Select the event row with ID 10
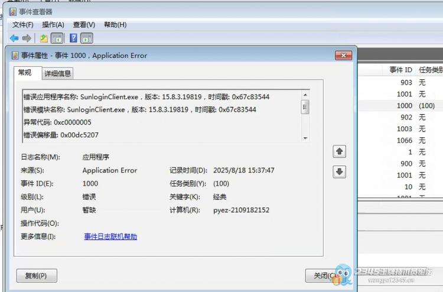The image size is (443, 292). [400, 187]
